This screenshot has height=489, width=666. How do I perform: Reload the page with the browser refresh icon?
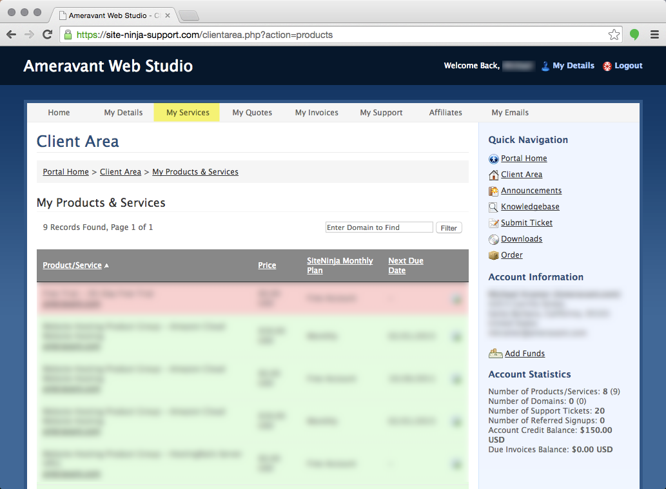[x=47, y=35]
